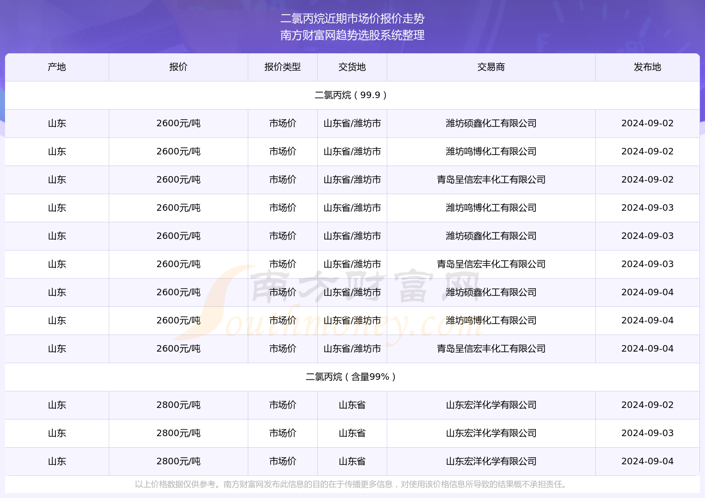Select the subtitle 南方财富网趋势选股系统整理
Image resolution: width=705 pixels, height=498 pixels.
(352, 35)
